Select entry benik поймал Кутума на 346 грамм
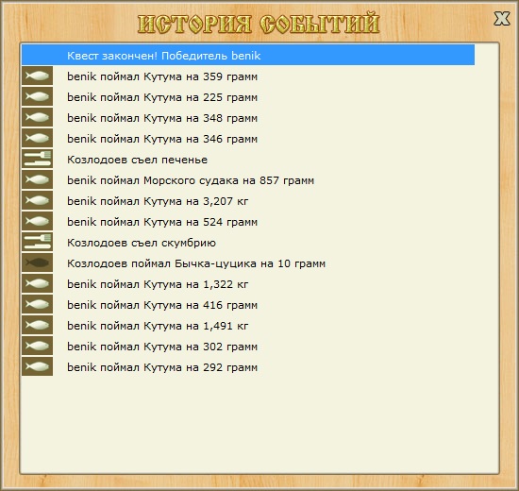519x491 pixels. coord(248,138)
